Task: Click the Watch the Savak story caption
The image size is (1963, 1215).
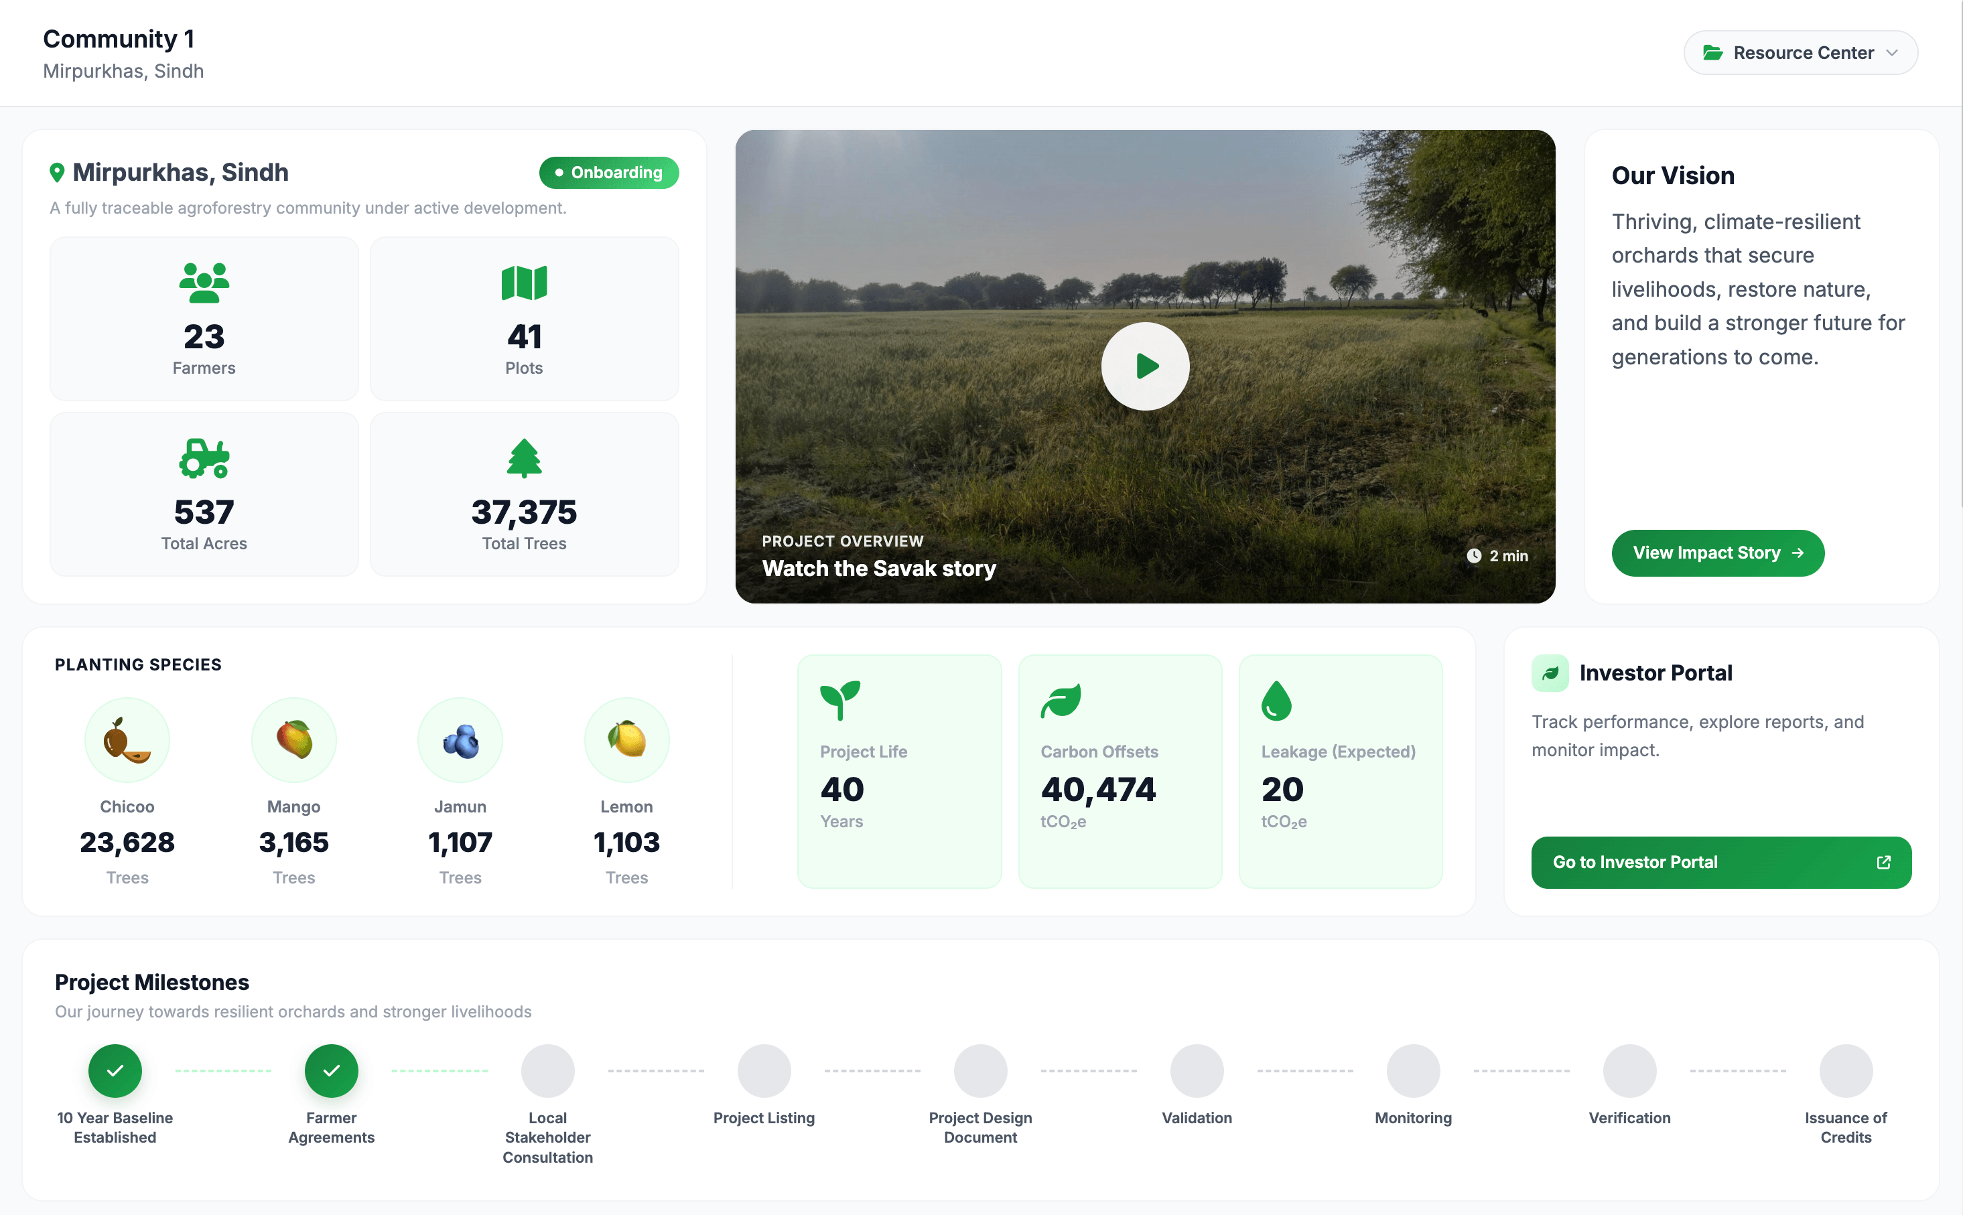Action: point(878,568)
